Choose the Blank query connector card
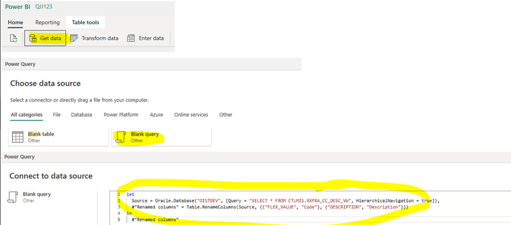Screen dimensions: 511x225 coord(161,137)
